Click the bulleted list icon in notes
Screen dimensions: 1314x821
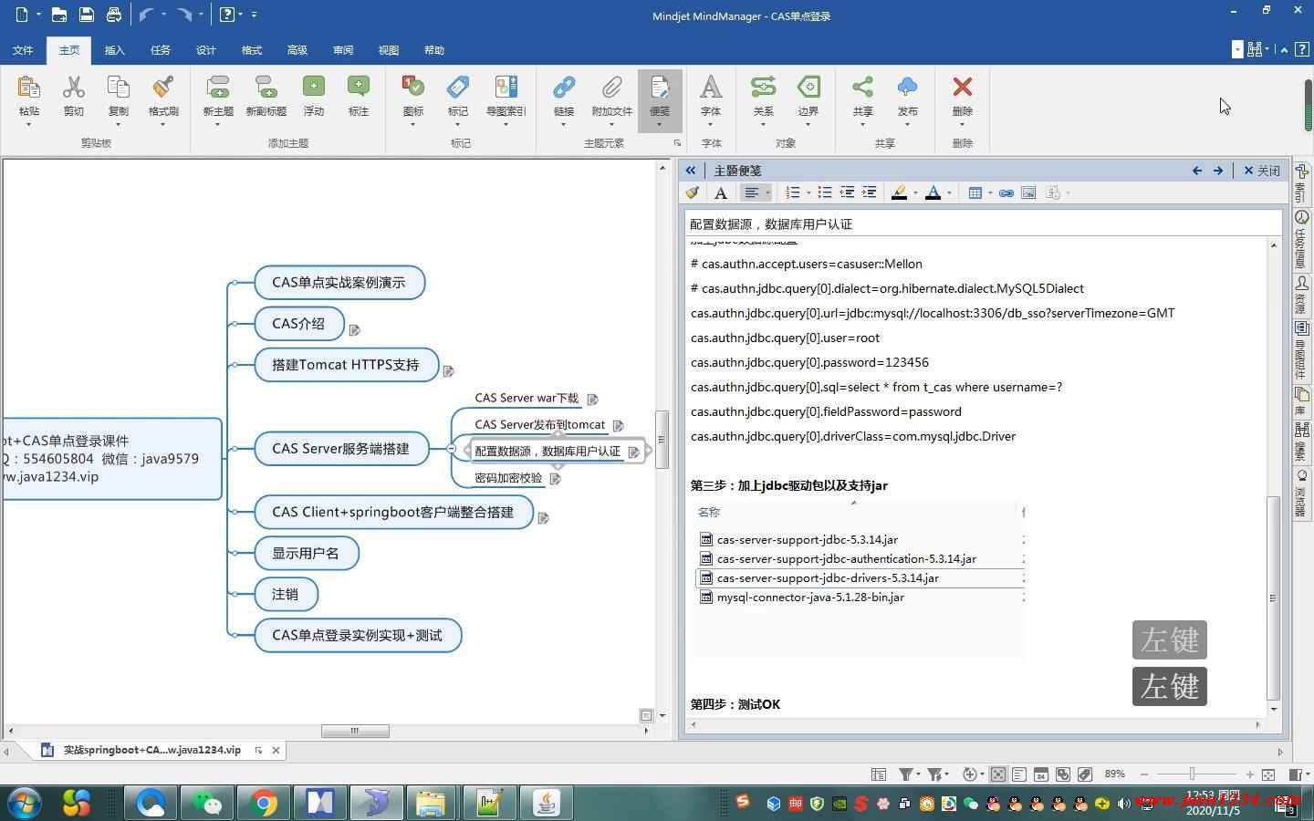pos(824,192)
